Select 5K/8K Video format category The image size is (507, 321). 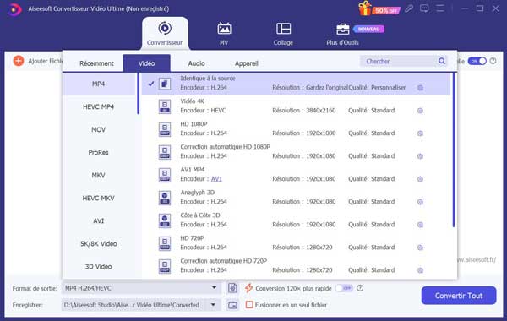(99, 244)
